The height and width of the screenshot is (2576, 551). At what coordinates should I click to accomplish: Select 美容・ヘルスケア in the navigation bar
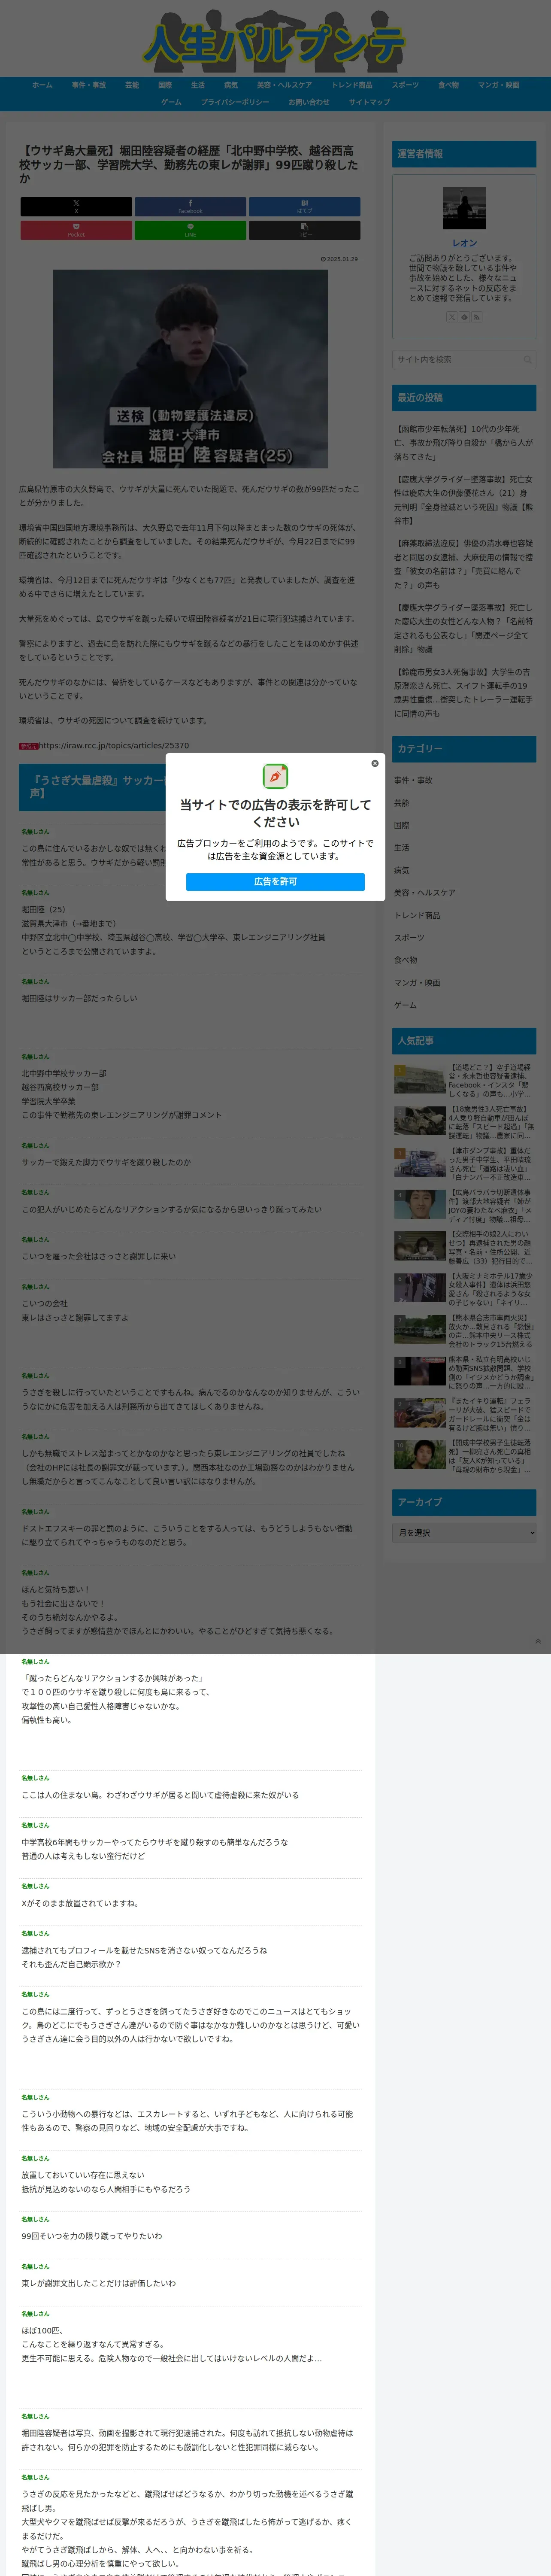click(284, 85)
